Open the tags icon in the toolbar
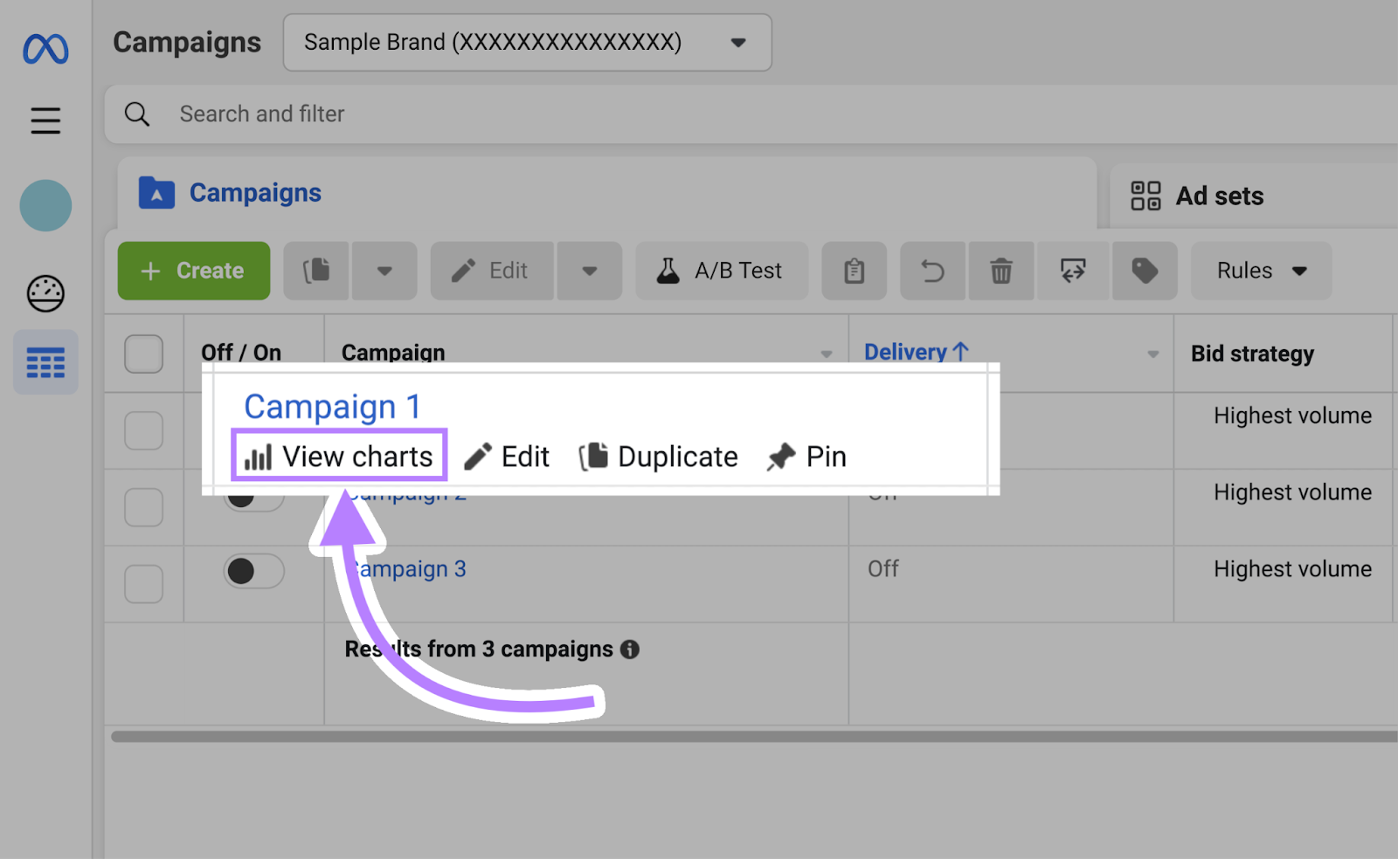This screenshot has width=1398, height=859. click(x=1145, y=271)
